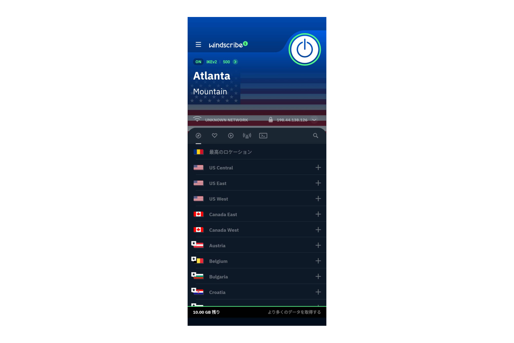Open the favorites/heart icon tab
The height and width of the screenshot is (343, 514).
tap(214, 136)
